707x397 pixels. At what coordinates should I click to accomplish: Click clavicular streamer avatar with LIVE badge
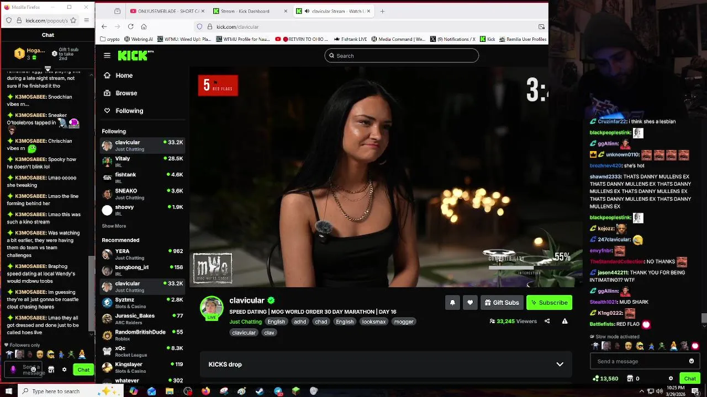point(212,308)
